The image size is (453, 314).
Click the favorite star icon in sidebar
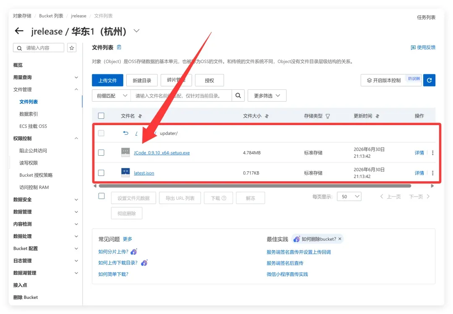(x=72, y=48)
